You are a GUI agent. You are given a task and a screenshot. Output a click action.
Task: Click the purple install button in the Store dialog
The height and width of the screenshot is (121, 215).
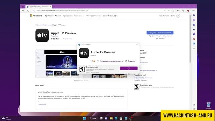(129, 68)
